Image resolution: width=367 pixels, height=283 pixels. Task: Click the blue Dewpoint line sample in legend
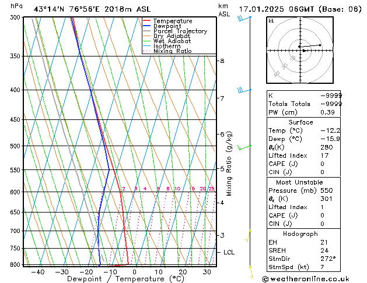coord(147,26)
